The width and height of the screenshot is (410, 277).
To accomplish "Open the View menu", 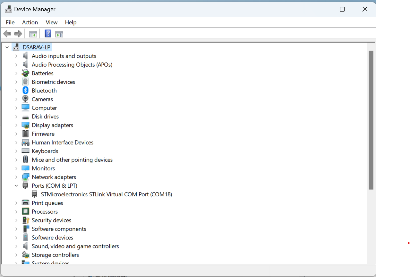I will pos(51,22).
